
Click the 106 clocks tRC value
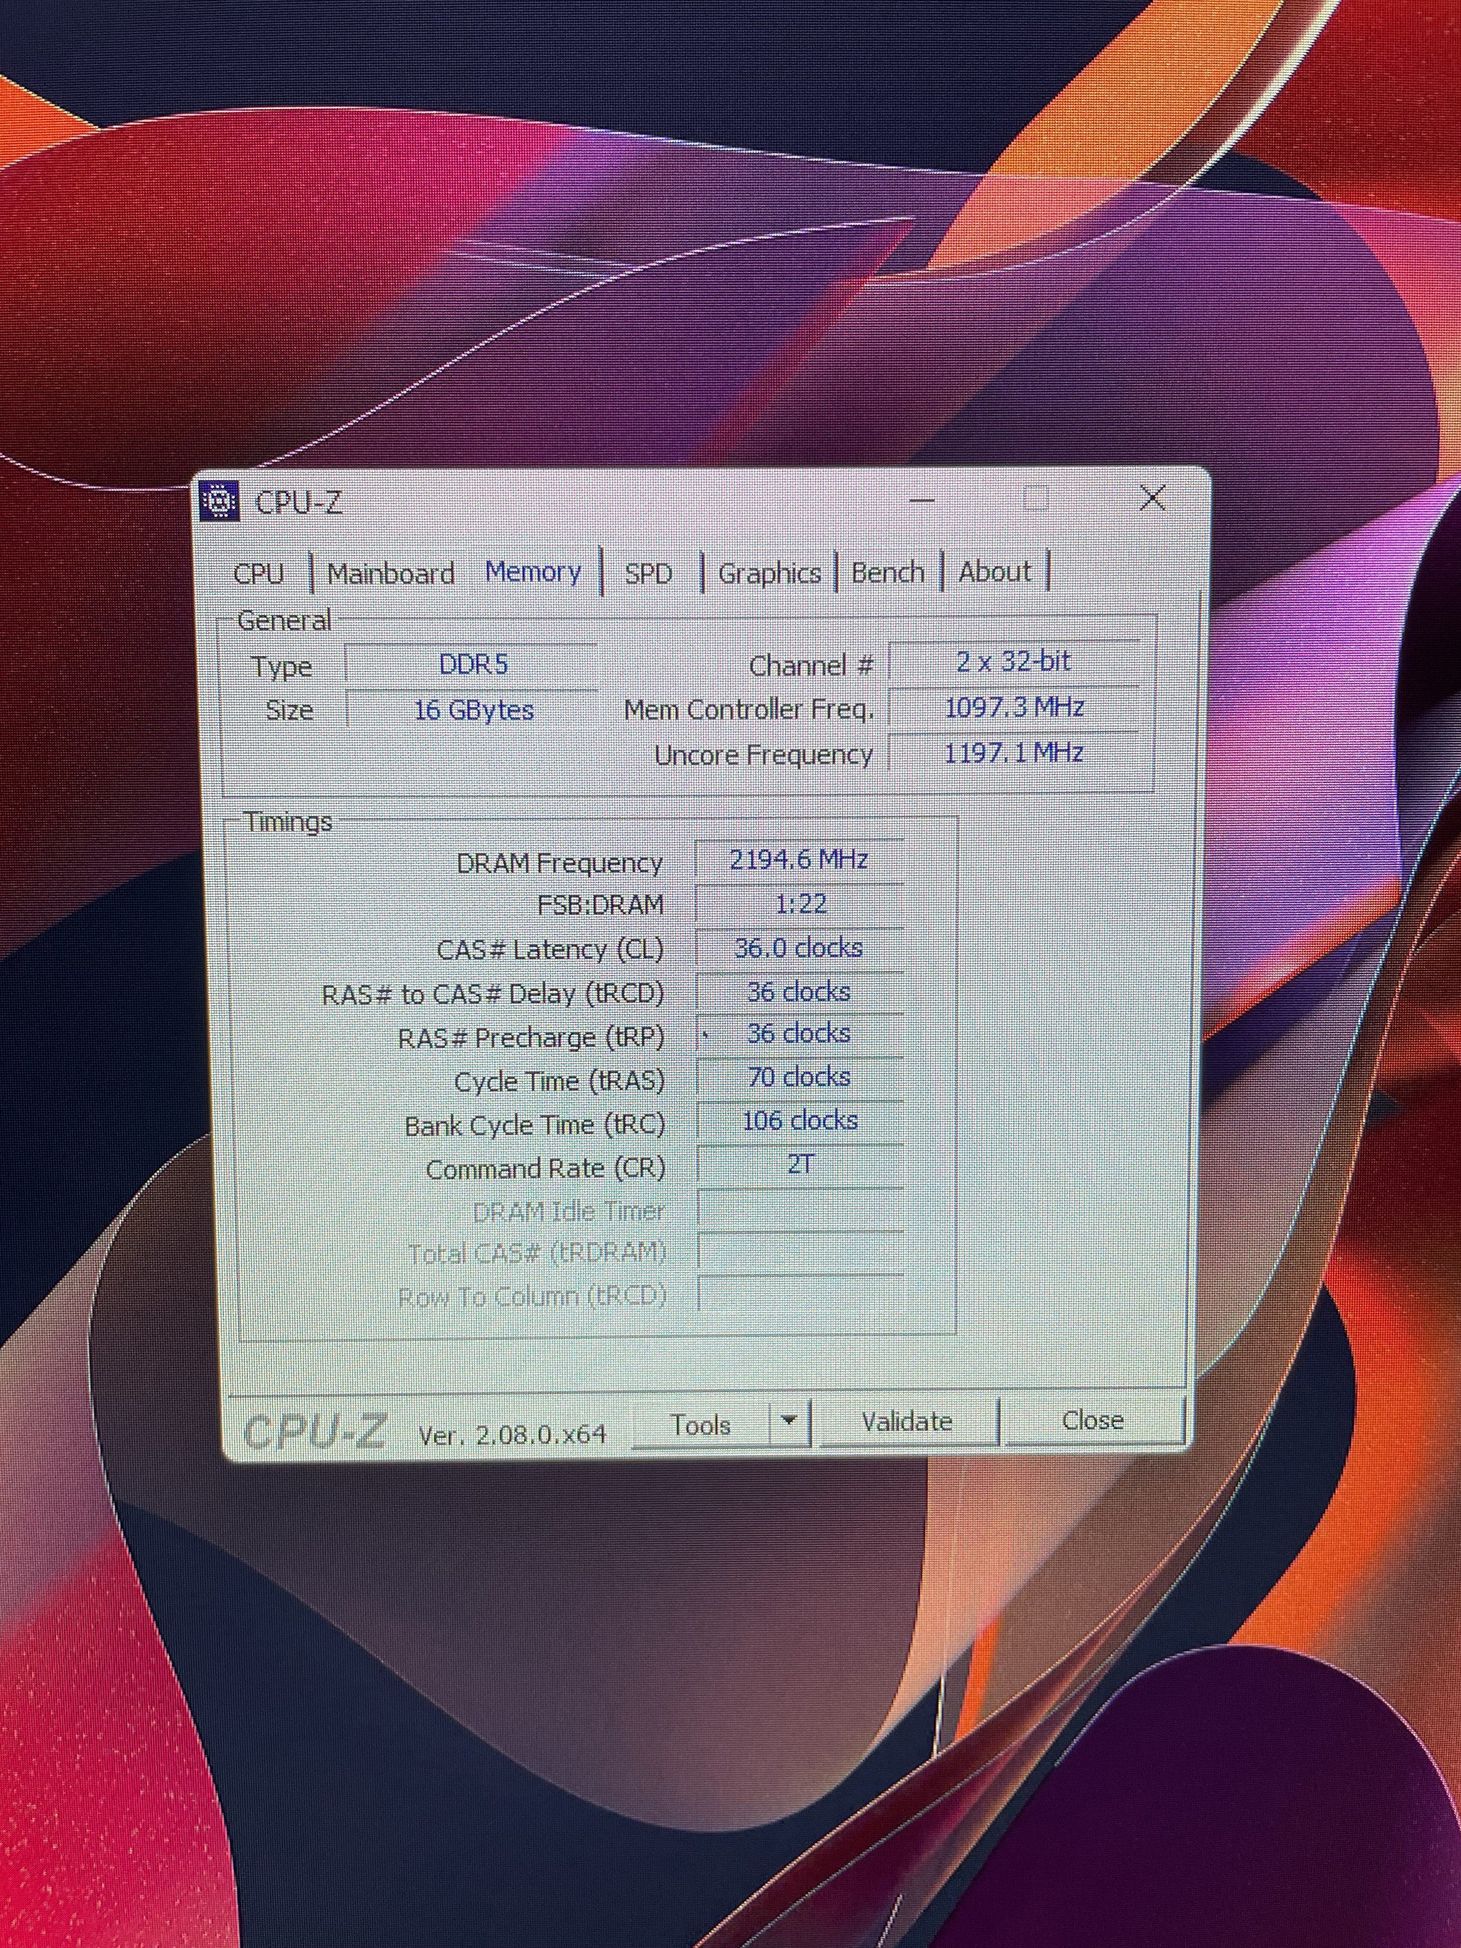(x=800, y=1120)
